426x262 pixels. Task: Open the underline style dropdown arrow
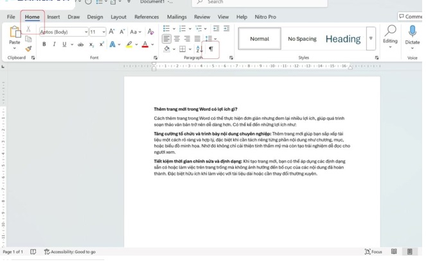72,44
